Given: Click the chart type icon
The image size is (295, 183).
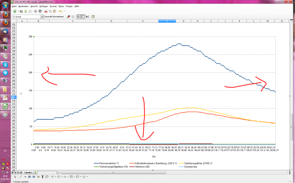Looking at the screenshot, I should coord(69,17).
